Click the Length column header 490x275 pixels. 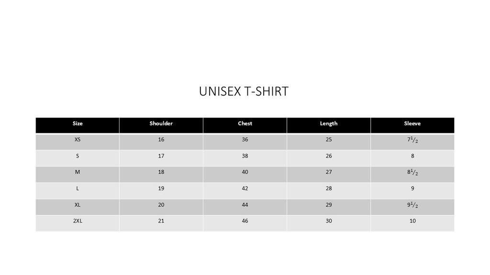click(329, 124)
